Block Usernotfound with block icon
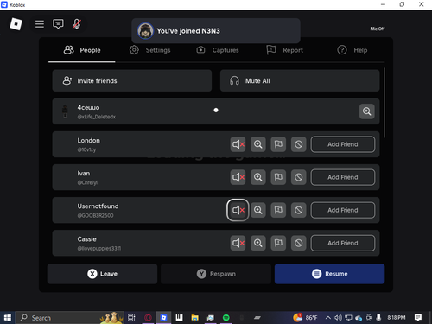Viewport: 432px width, 324px height. [299, 210]
